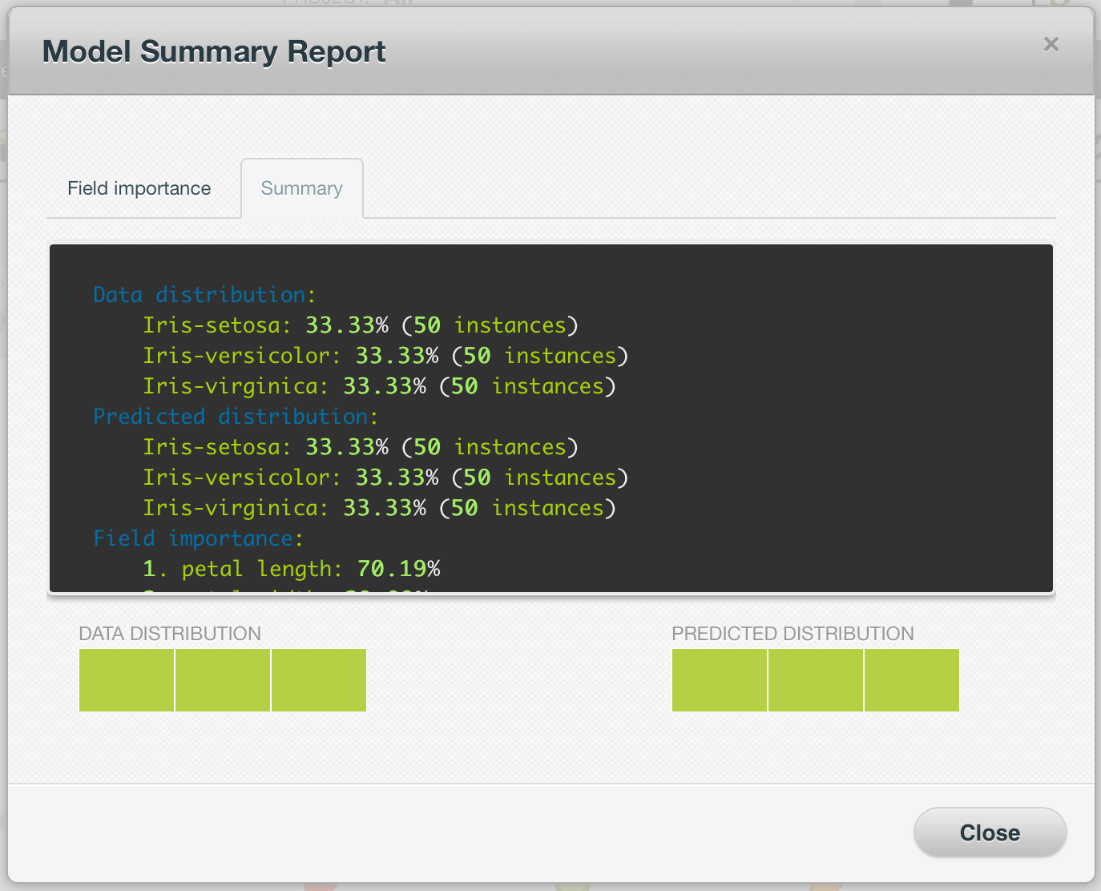This screenshot has width=1101, height=891.
Task: Select left segment of Predicted Distribution bar
Action: [720, 680]
